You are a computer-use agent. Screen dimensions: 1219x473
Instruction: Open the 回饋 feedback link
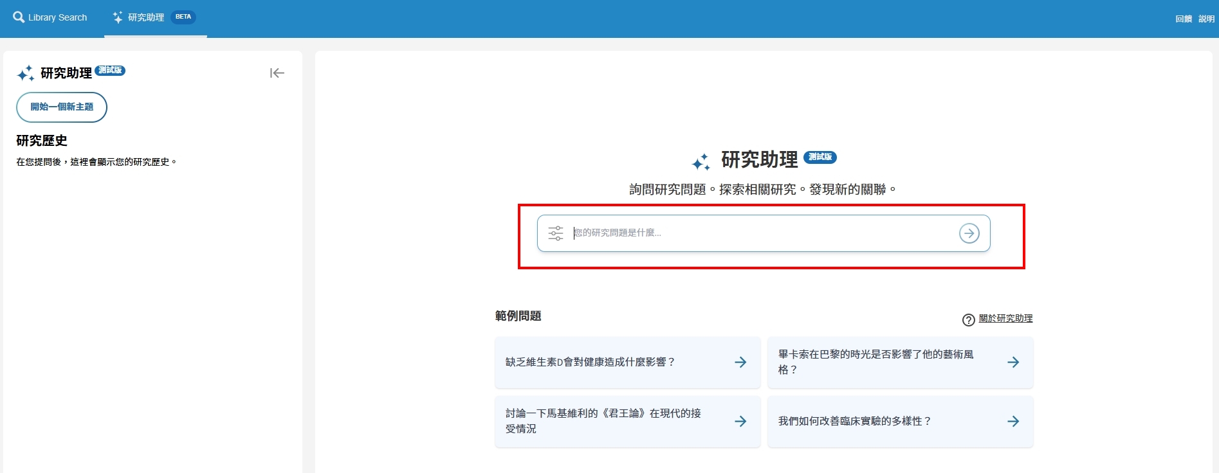[1183, 19]
